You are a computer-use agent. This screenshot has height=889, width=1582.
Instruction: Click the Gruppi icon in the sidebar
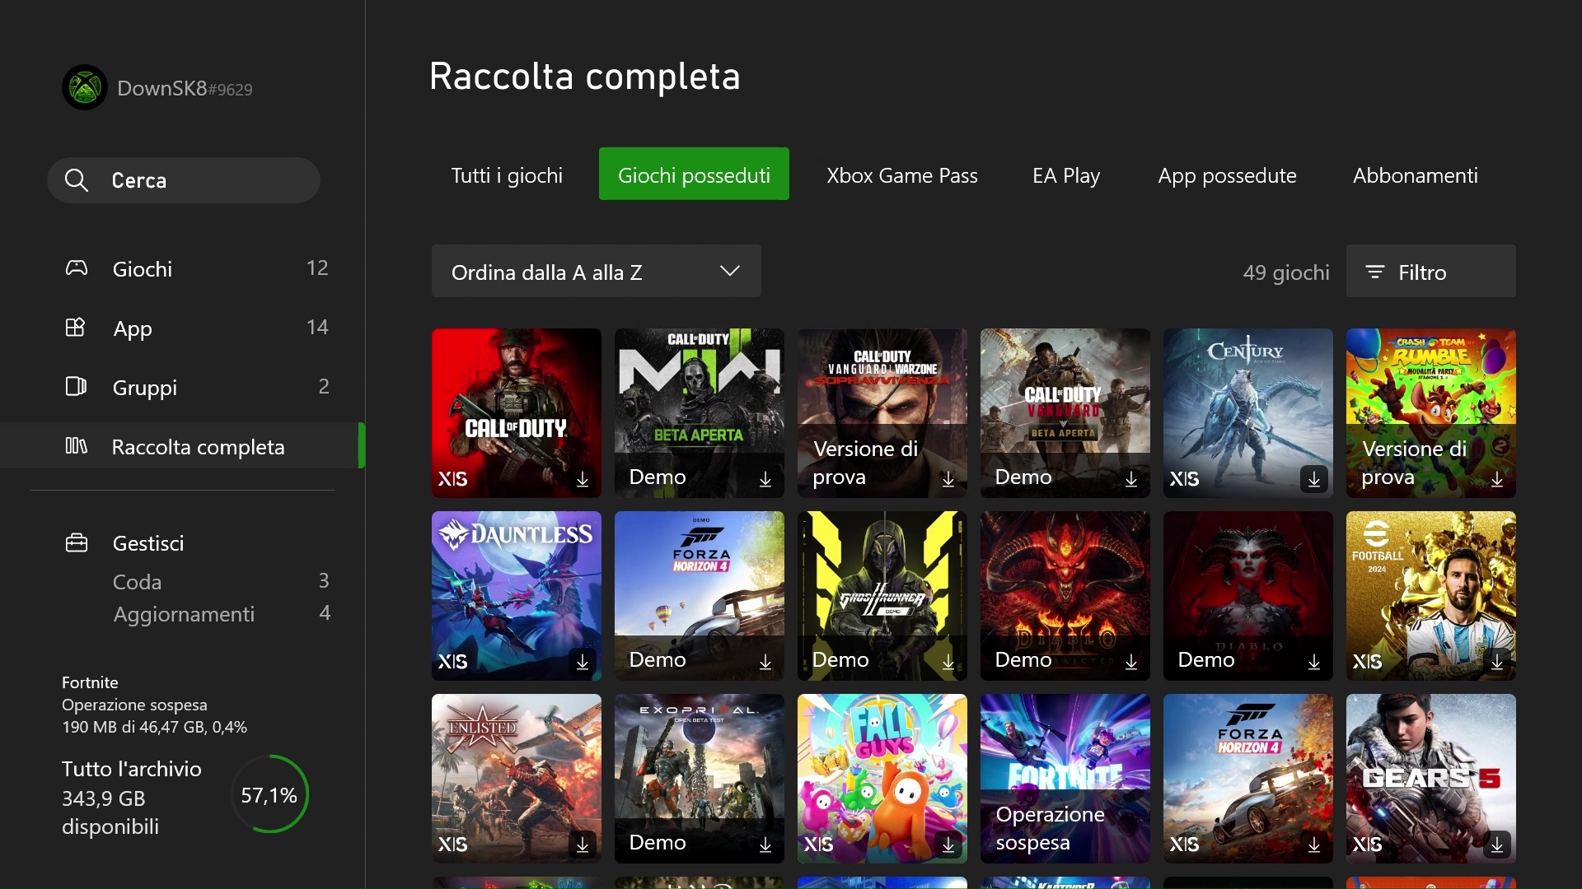(x=76, y=387)
